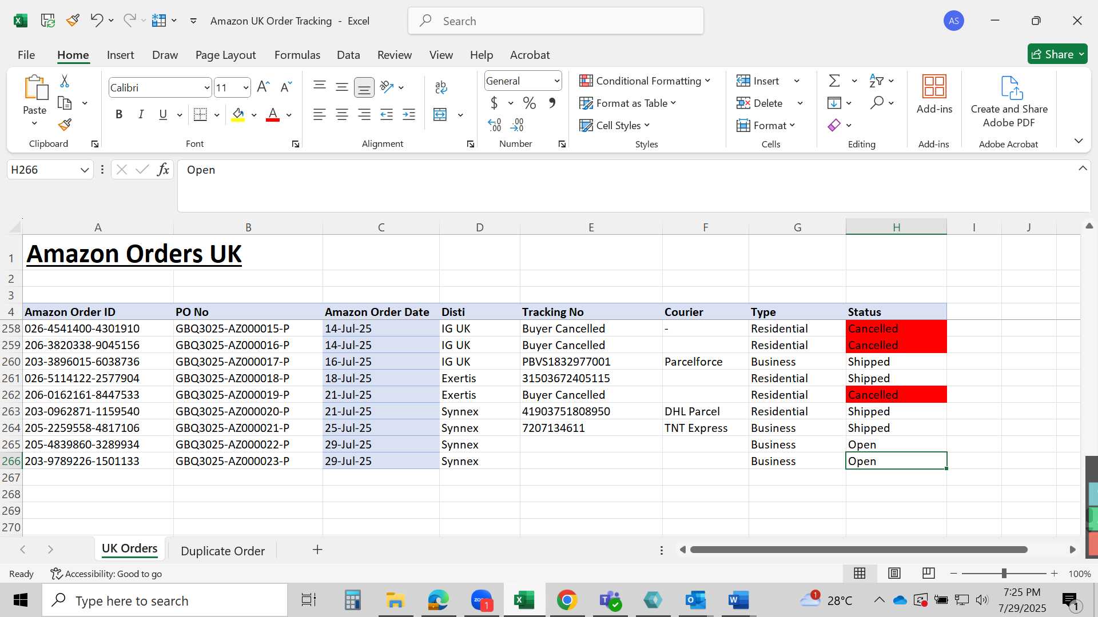Click the Accounting dollar format icon
Image resolution: width=1098 pixels, height=617 pixels.
pos(494,103)
